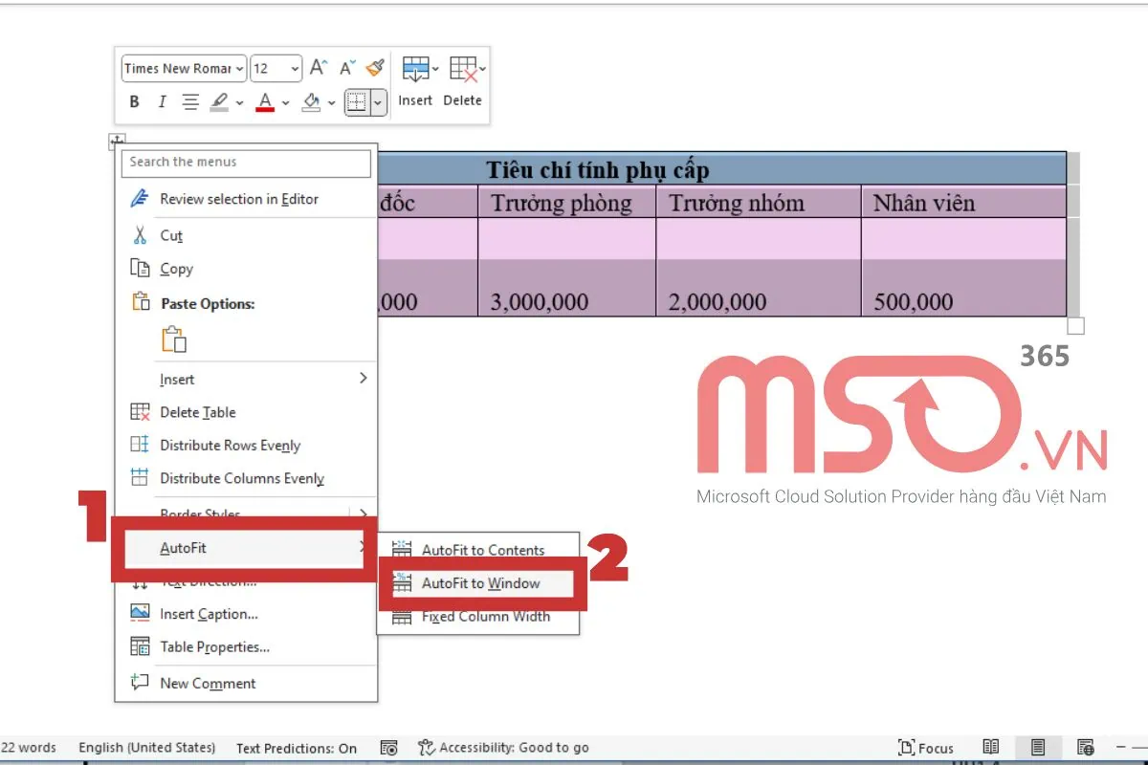Apply the Font Color icon
The image size is (1148, 765).
point(265,101)
